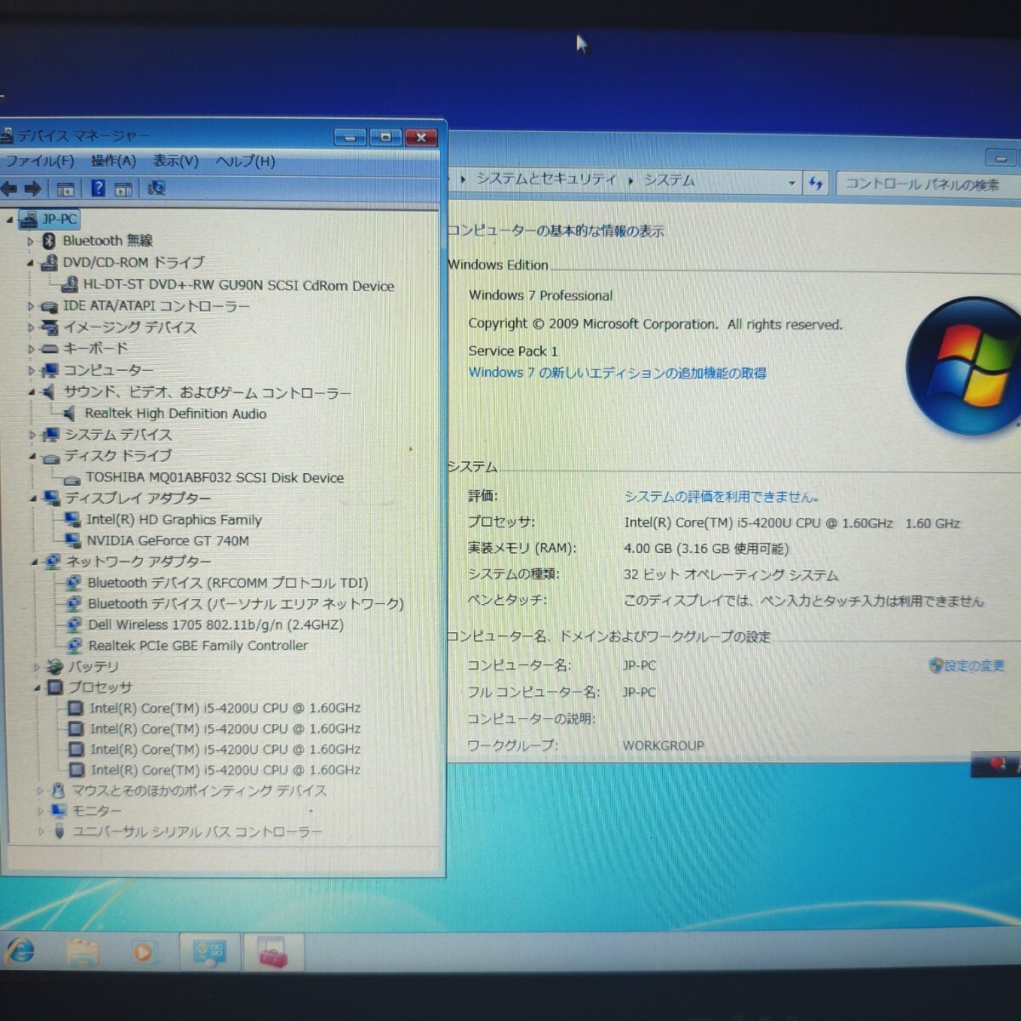Select the Dell Wireless 1705 network icon
1021x1021 pixels.
click(x=75, y=625)
